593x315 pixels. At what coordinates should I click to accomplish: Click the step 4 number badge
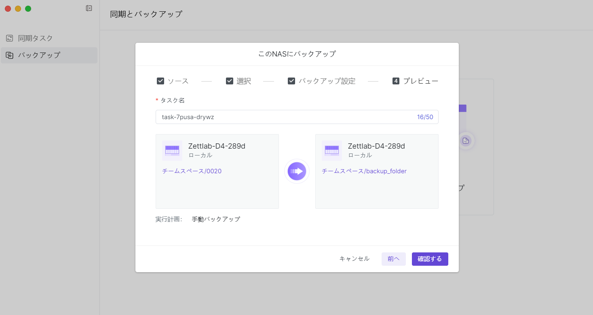pos(396,81)
